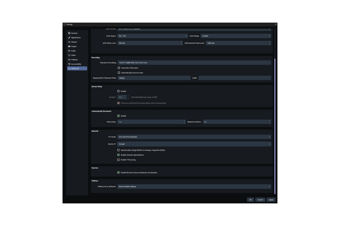Expand the IP Family dropdown
340x226 pixels.
[x=194, y=137]
